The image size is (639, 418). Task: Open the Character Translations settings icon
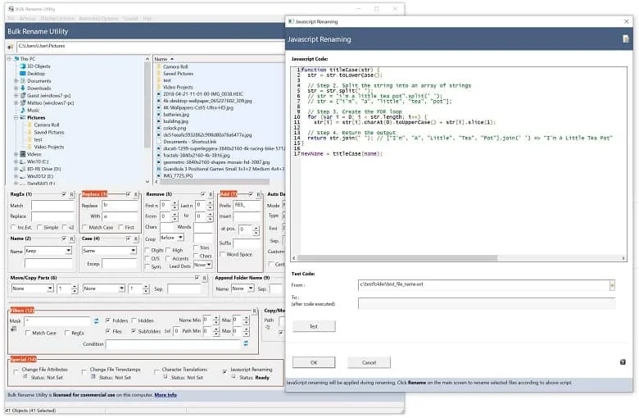coord(165,377)
